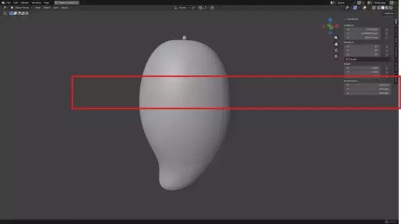Click the pan view hand icon

(x=336, y=44)
